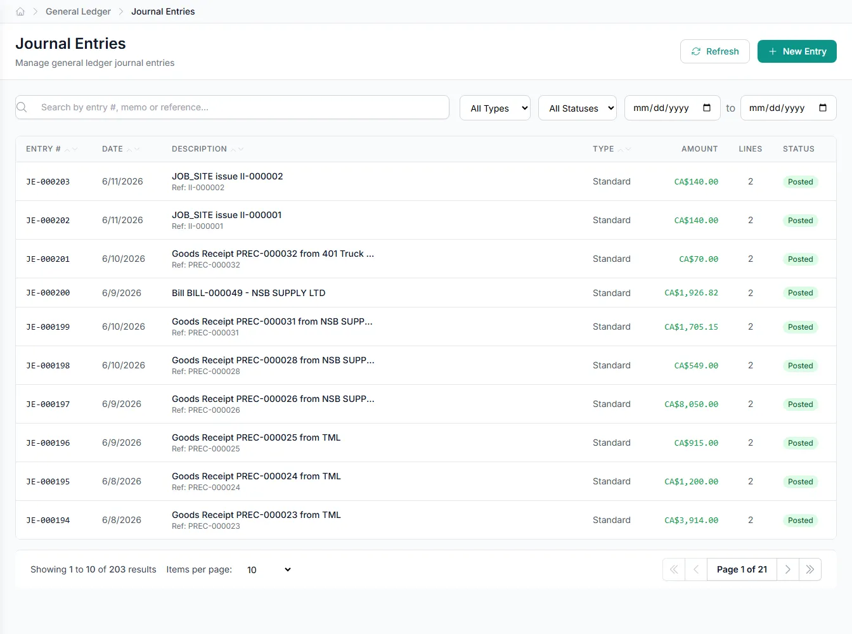
Task: Sort by the ENTRY # column
Action: pyautogui.click(x=52, y=149)
